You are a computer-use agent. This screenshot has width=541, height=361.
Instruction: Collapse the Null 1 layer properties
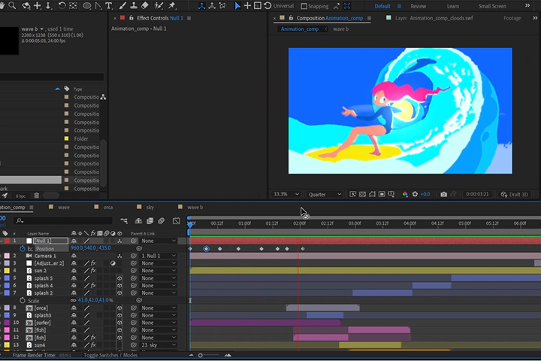pos(1,241)
